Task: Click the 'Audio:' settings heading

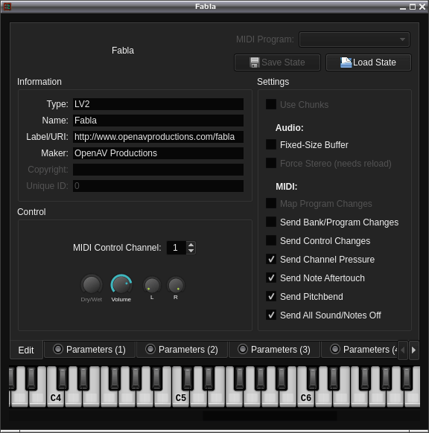Action: click(290, 128)
